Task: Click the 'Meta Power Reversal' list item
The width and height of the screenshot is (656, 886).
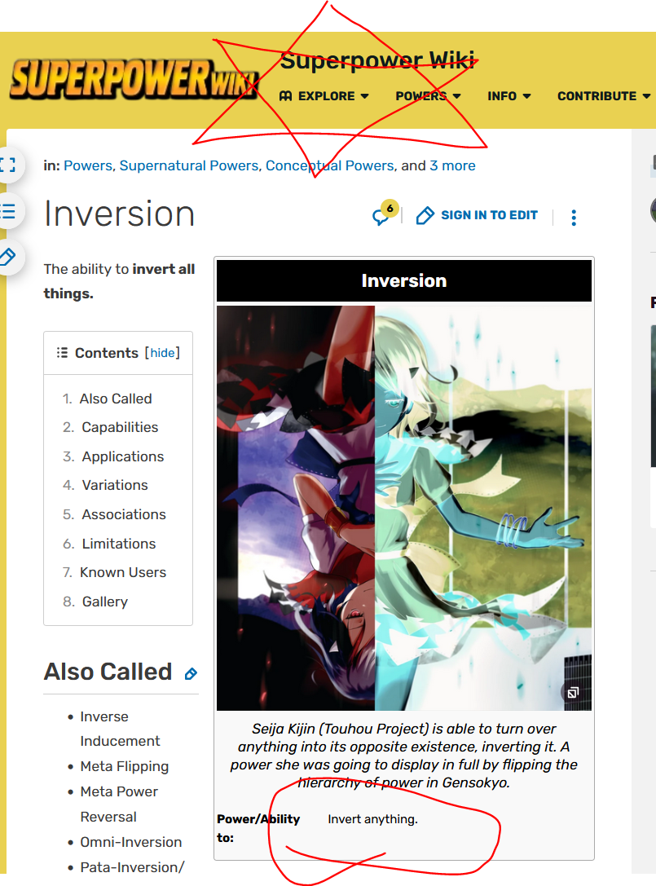Action: tap(119, 804)
